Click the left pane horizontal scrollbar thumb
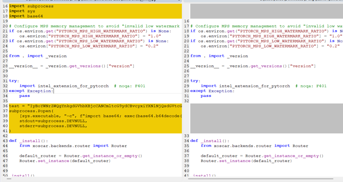This screenshot has height=182, width=343. coord(9,179)
